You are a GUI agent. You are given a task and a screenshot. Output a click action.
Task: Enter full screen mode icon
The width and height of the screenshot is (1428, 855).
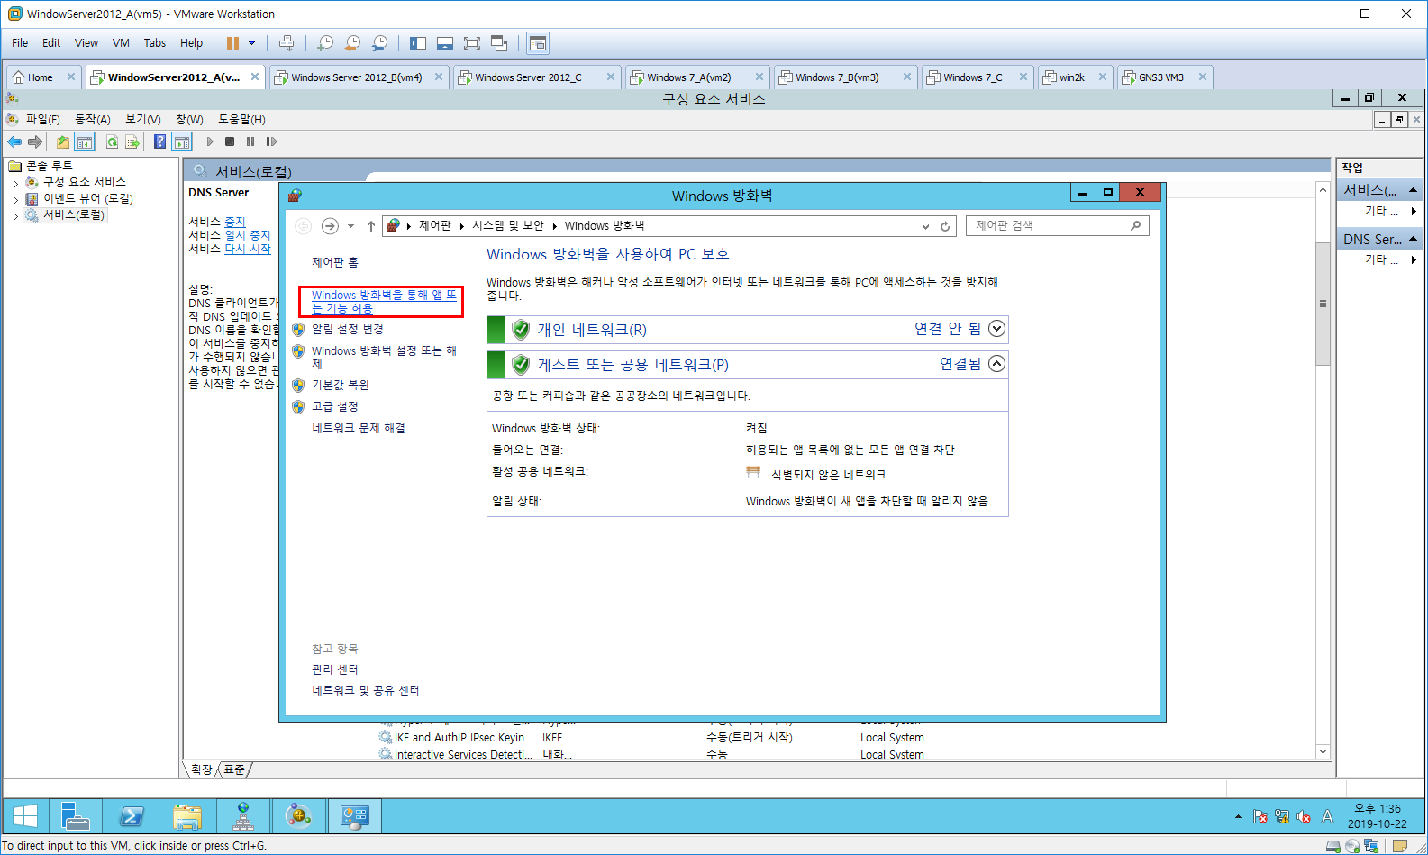pyautogui.click(x=472, y=43)
